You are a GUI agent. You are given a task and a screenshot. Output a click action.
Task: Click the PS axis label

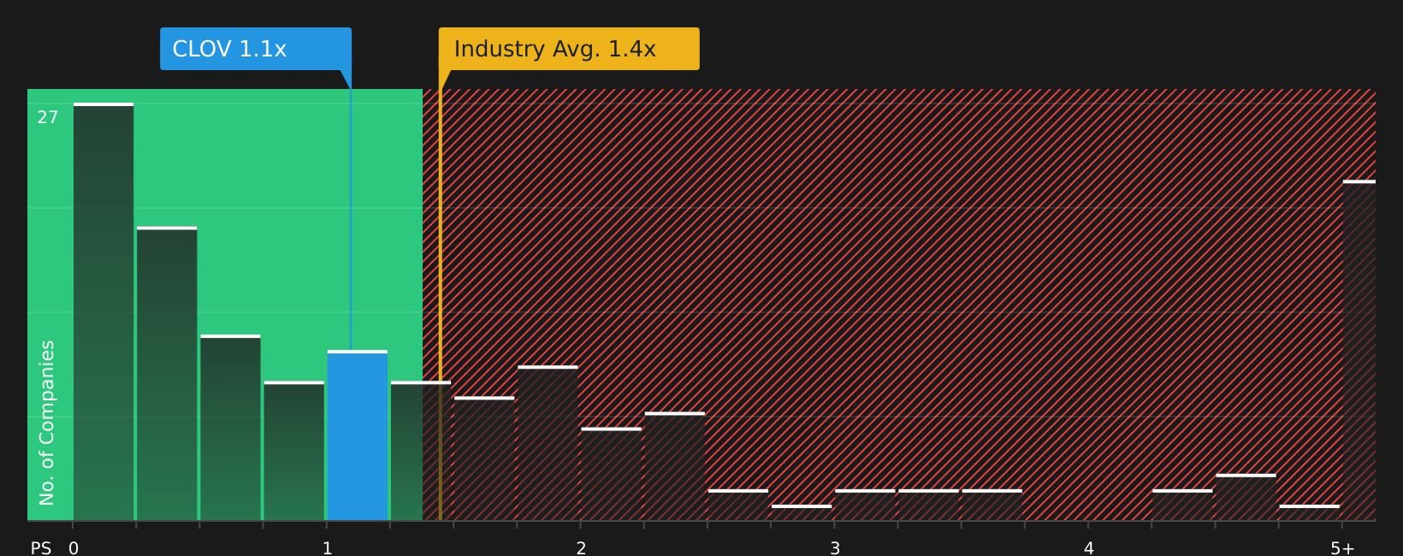click(x=41, y=548)
